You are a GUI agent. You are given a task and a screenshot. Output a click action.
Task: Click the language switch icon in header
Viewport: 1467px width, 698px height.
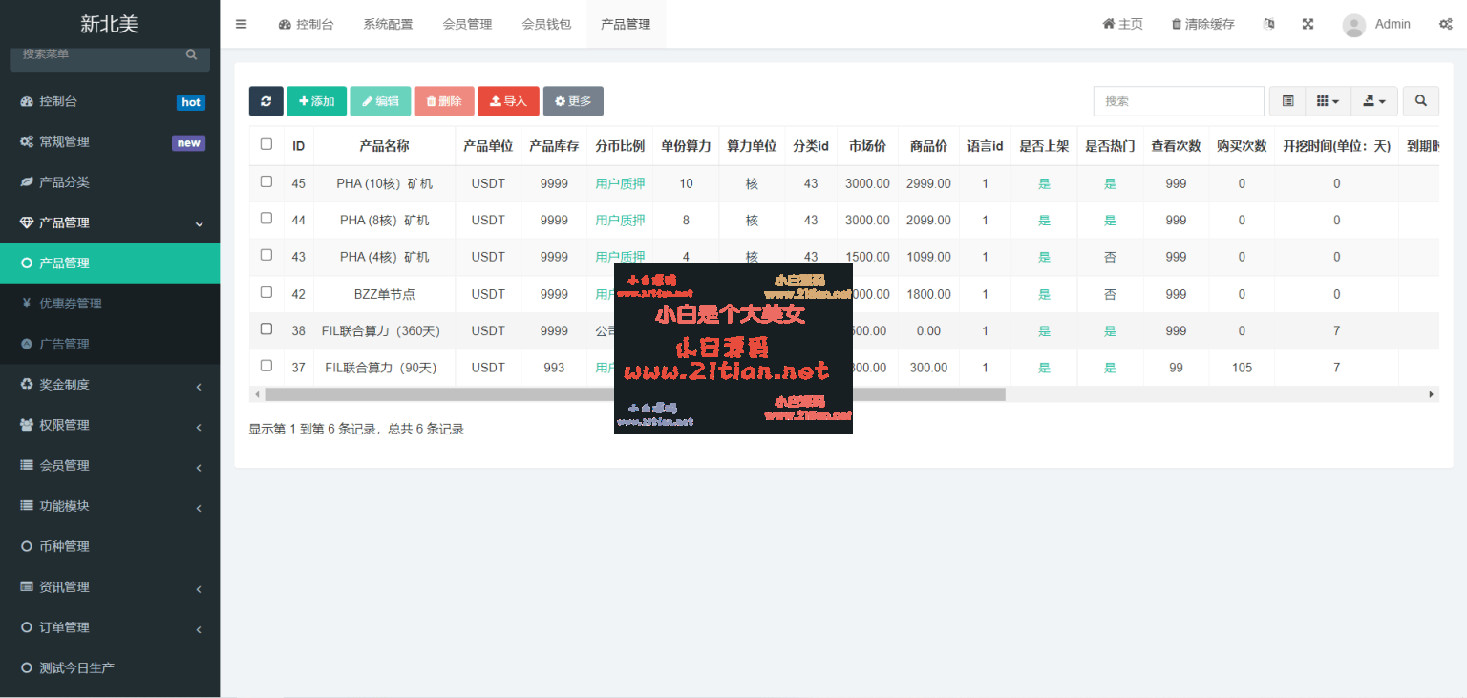[1268, 24]
